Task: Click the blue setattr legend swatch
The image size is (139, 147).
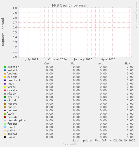Action: pos(5,70)
